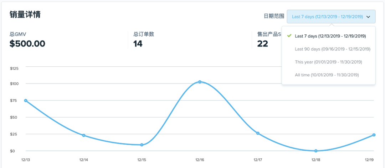
Task: Select the 12/18 zero-value point
Action: (x=316, y=151)
